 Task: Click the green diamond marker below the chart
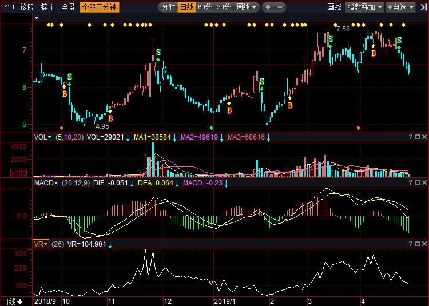tap(211, 128)
